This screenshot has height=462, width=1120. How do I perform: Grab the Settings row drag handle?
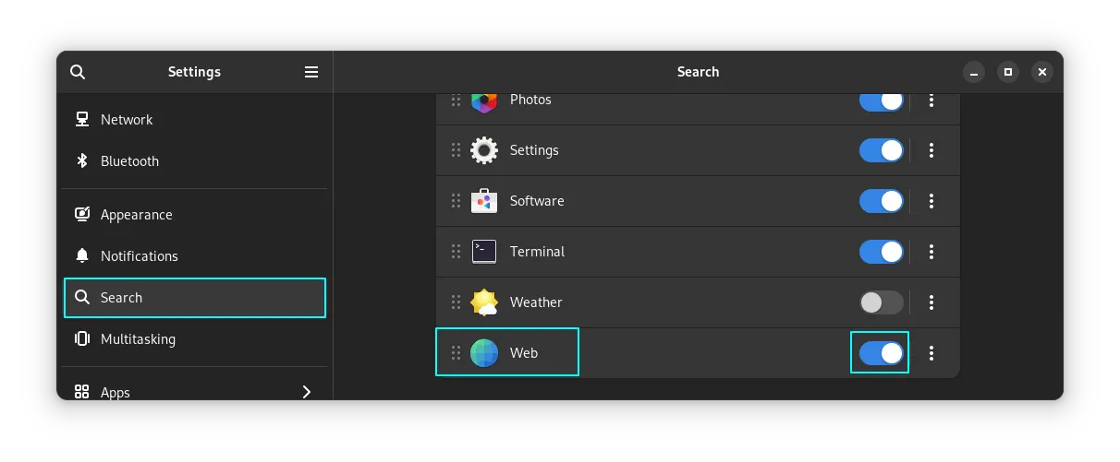click(456, 150)
